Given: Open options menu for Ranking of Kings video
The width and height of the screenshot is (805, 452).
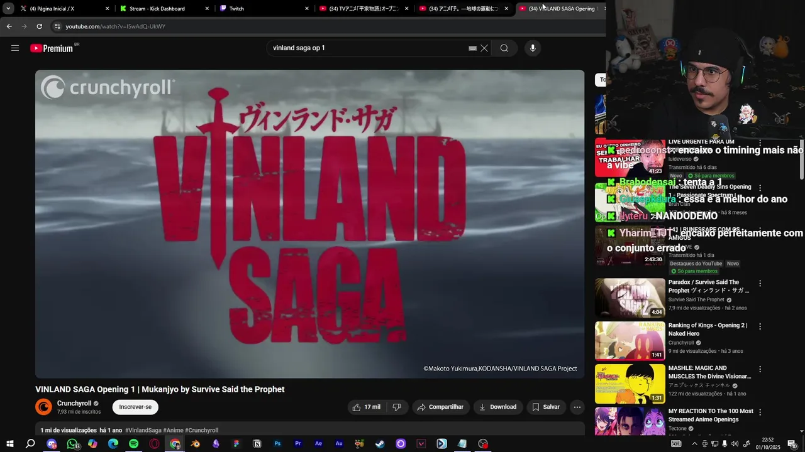Looking at the screenshot, I should tap(760, 326).
